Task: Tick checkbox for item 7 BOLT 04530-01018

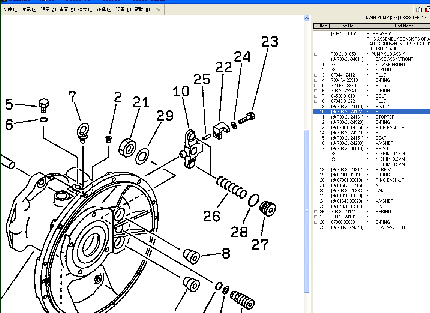Action: 316,96
